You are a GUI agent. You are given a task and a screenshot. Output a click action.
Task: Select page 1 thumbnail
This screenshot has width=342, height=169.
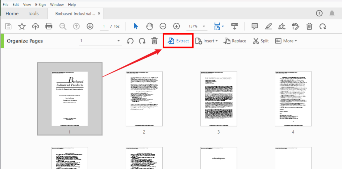(x=69, y=99)
